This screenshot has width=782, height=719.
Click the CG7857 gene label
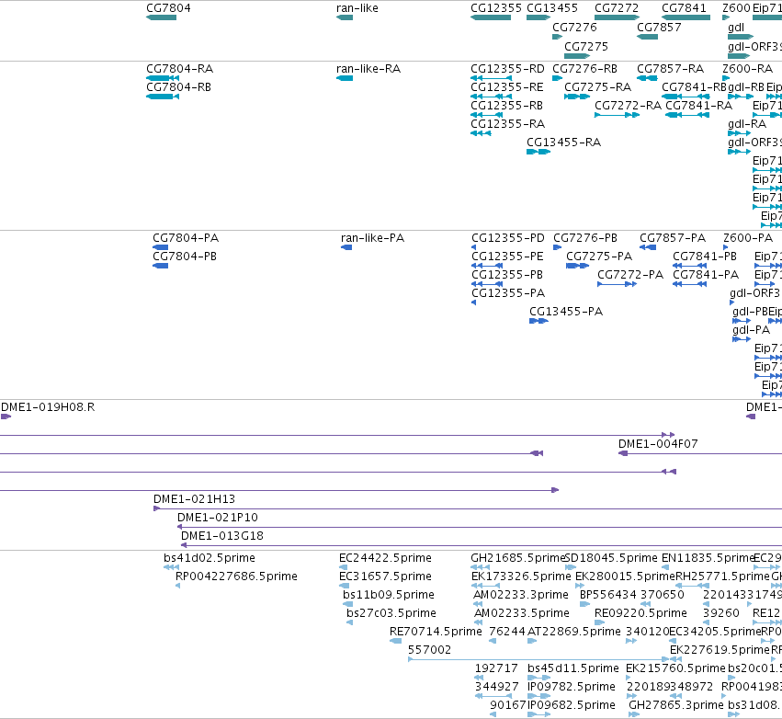(x=659, y=27)
